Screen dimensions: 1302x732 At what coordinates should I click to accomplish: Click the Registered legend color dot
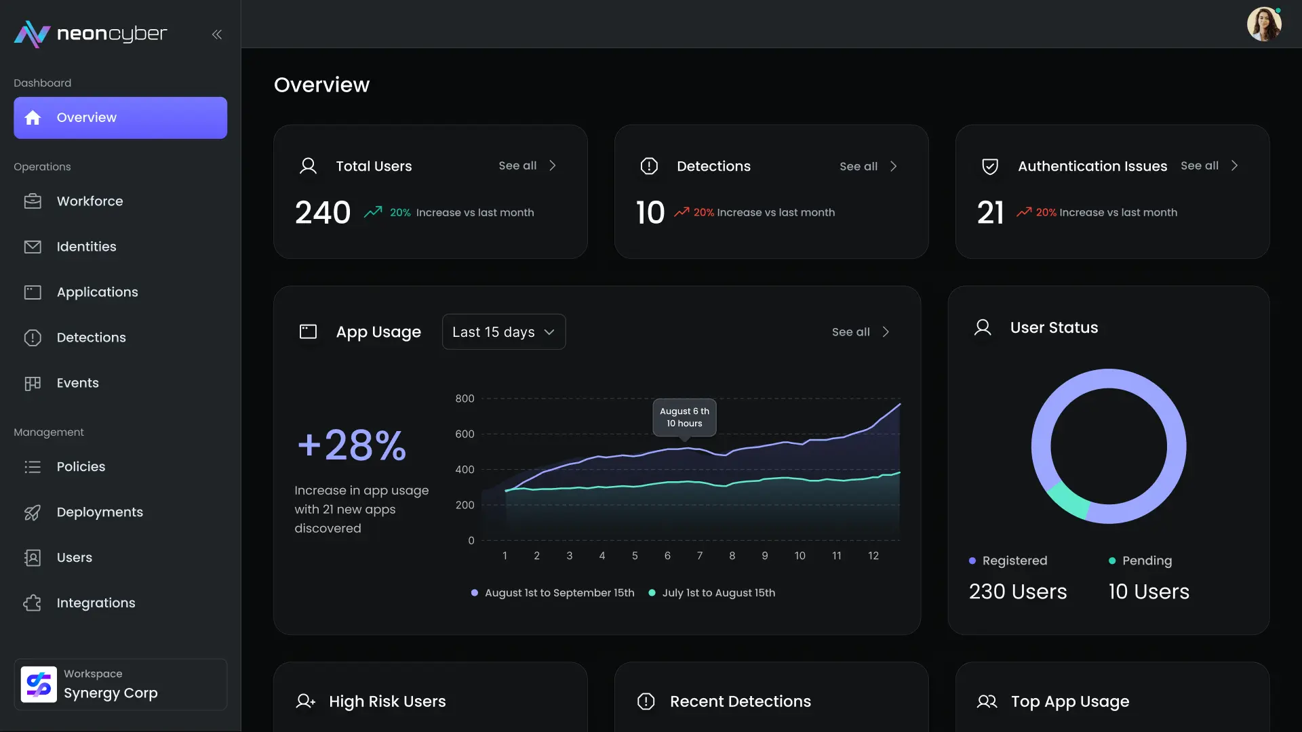coord(972,561)
